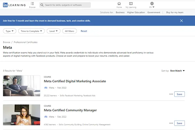Click the Meta page heading
195x131 pixels.
(x=7, y=47)
